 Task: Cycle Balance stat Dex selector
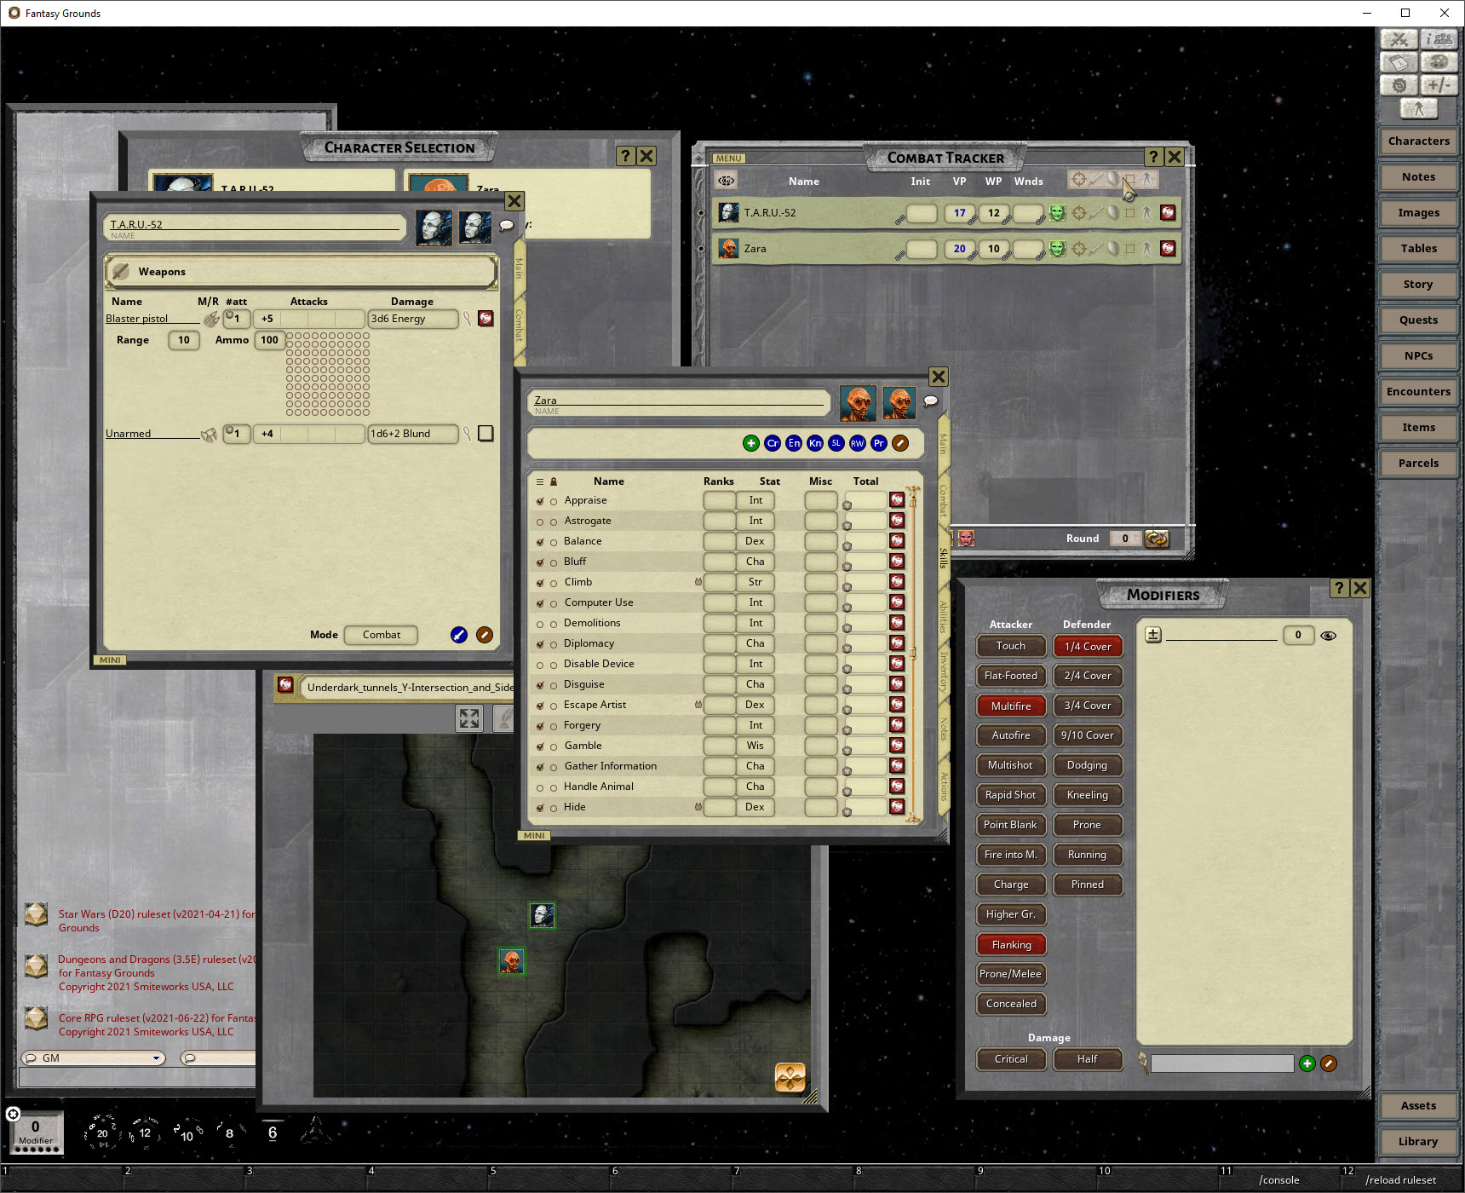755,541
